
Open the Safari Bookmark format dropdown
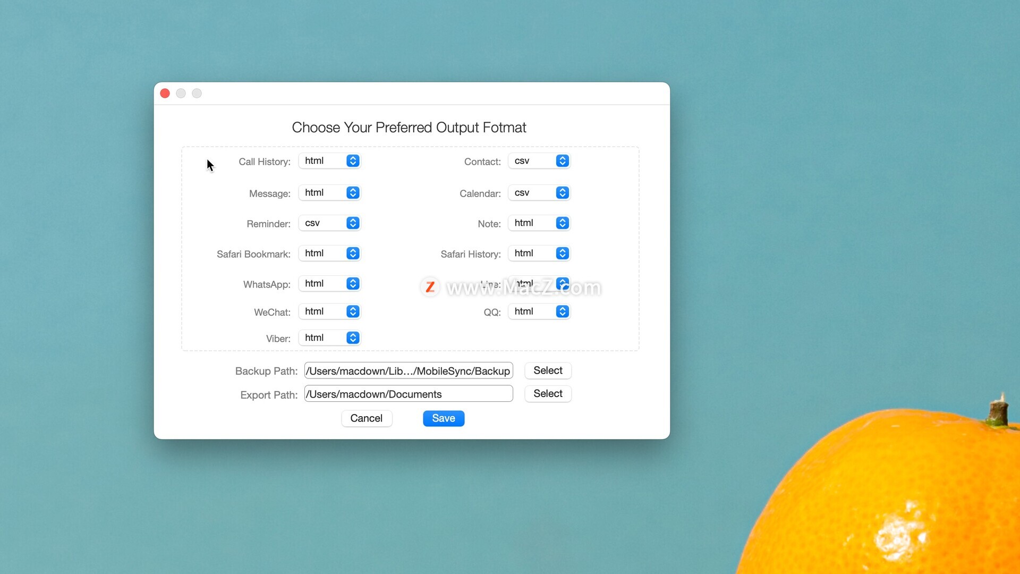point(329,254)
